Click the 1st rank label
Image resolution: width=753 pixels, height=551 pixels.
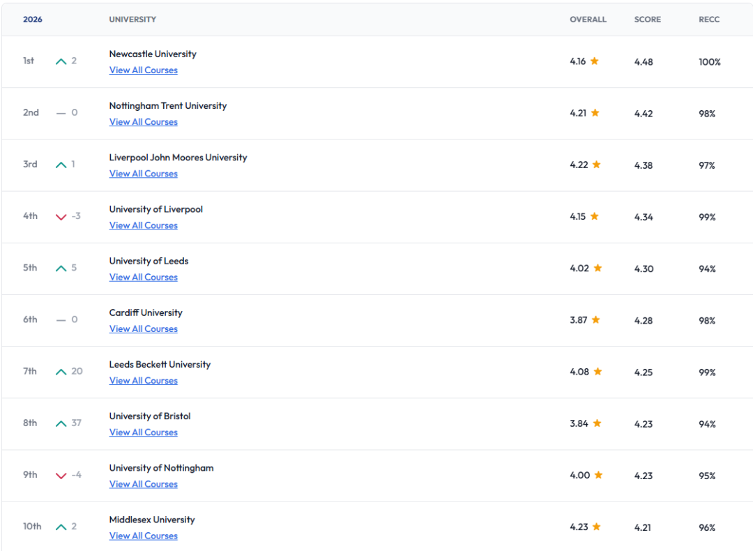point(29,61)
